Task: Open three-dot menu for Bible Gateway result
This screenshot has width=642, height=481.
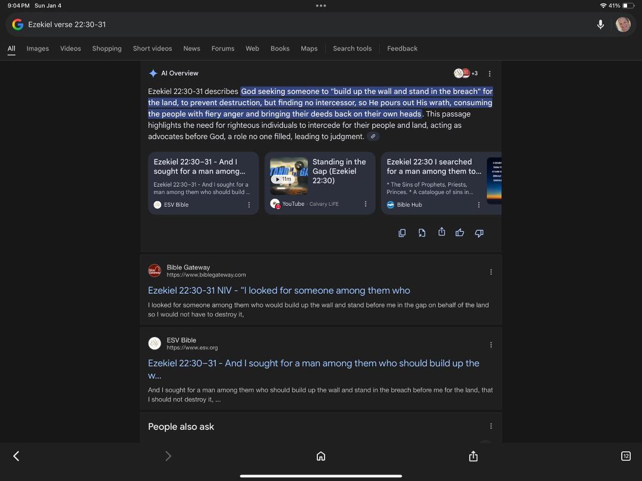Action: coord(491,272)
